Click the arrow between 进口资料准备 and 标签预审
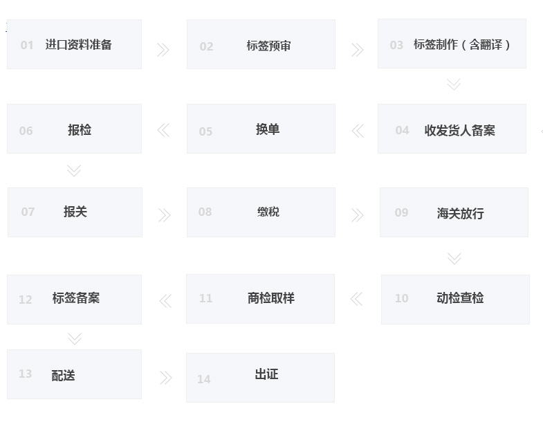543x422 pixels. point(163,50)
